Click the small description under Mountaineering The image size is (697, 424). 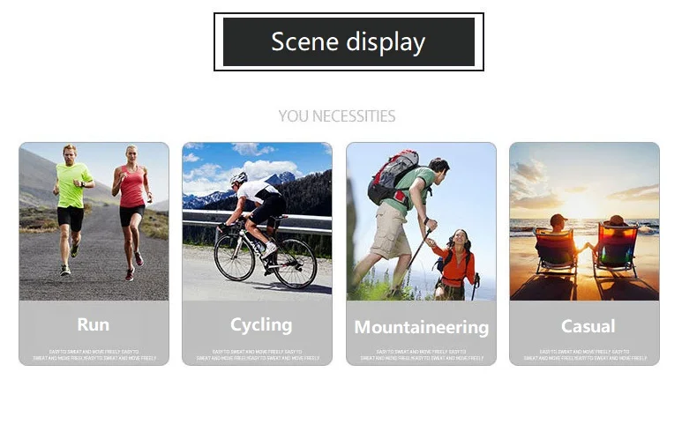pyautogui.click(x=422, y=354)
